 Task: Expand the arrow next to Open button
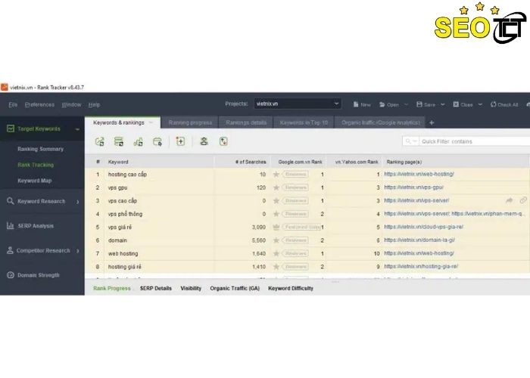click(x=407, y=104)
